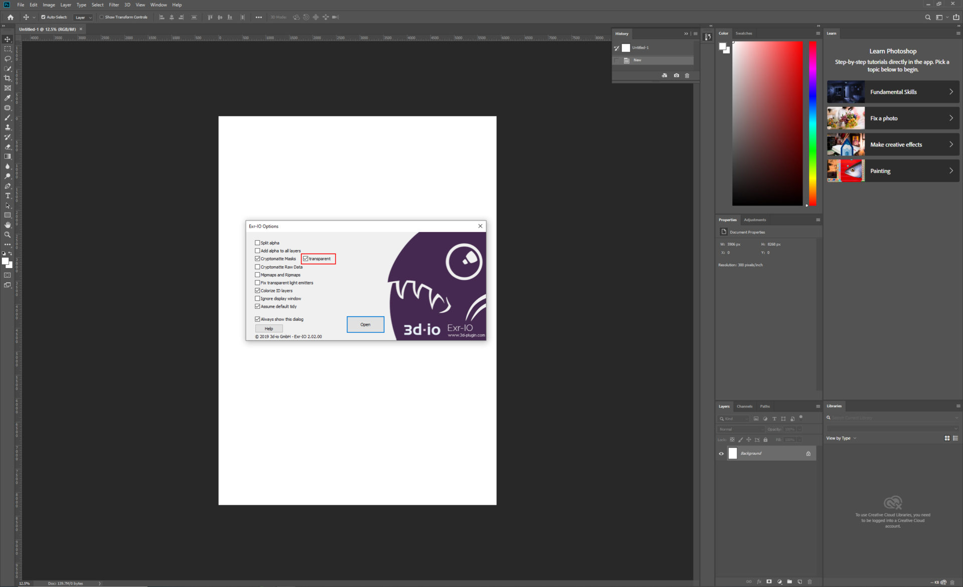Open the Filter menu

[114, 5]
